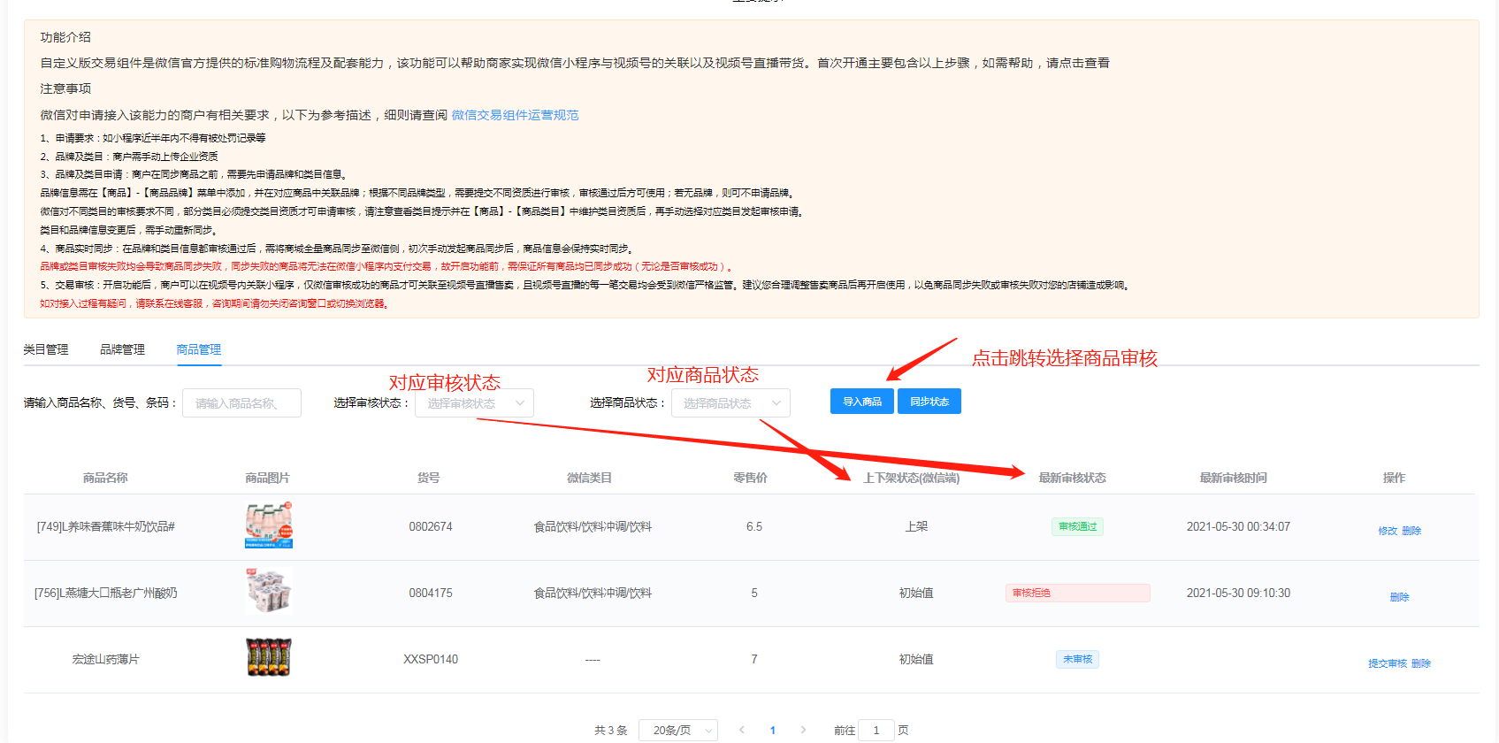
Task: Open product image thumbnail for item 749
Action: coord(268,525)
